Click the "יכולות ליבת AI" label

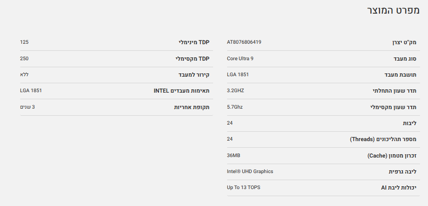(x=398, y=188)
